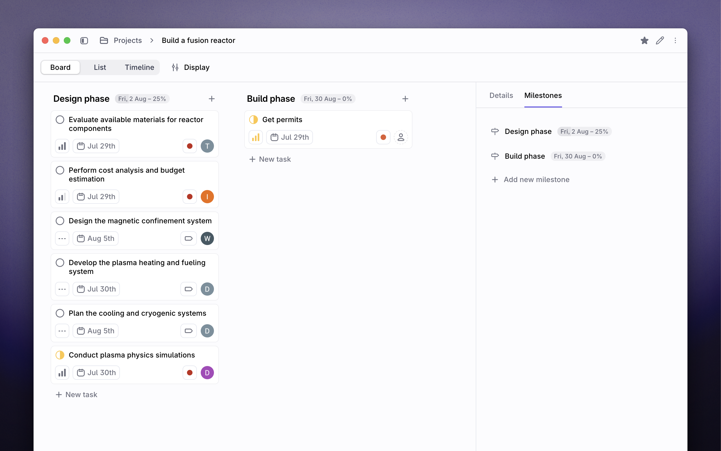Priority bars icon on Conduct plasma physics card
Viewport: 721px width, 451px height.
pyautogui.click(x=62, y=373)
